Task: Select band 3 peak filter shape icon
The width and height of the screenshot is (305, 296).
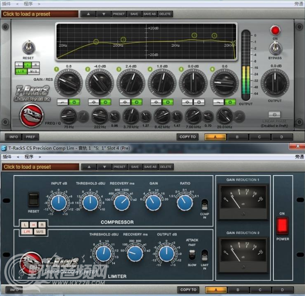Action: click(x=125, y=102)
